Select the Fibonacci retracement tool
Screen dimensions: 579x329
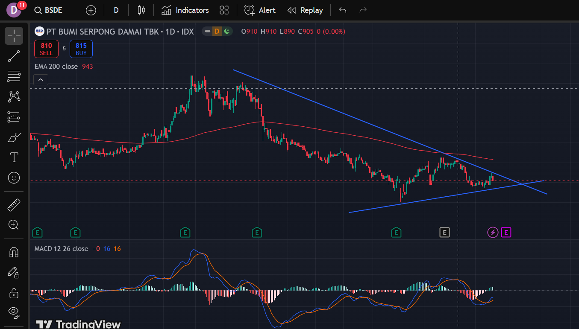click(x=14, y=76)
